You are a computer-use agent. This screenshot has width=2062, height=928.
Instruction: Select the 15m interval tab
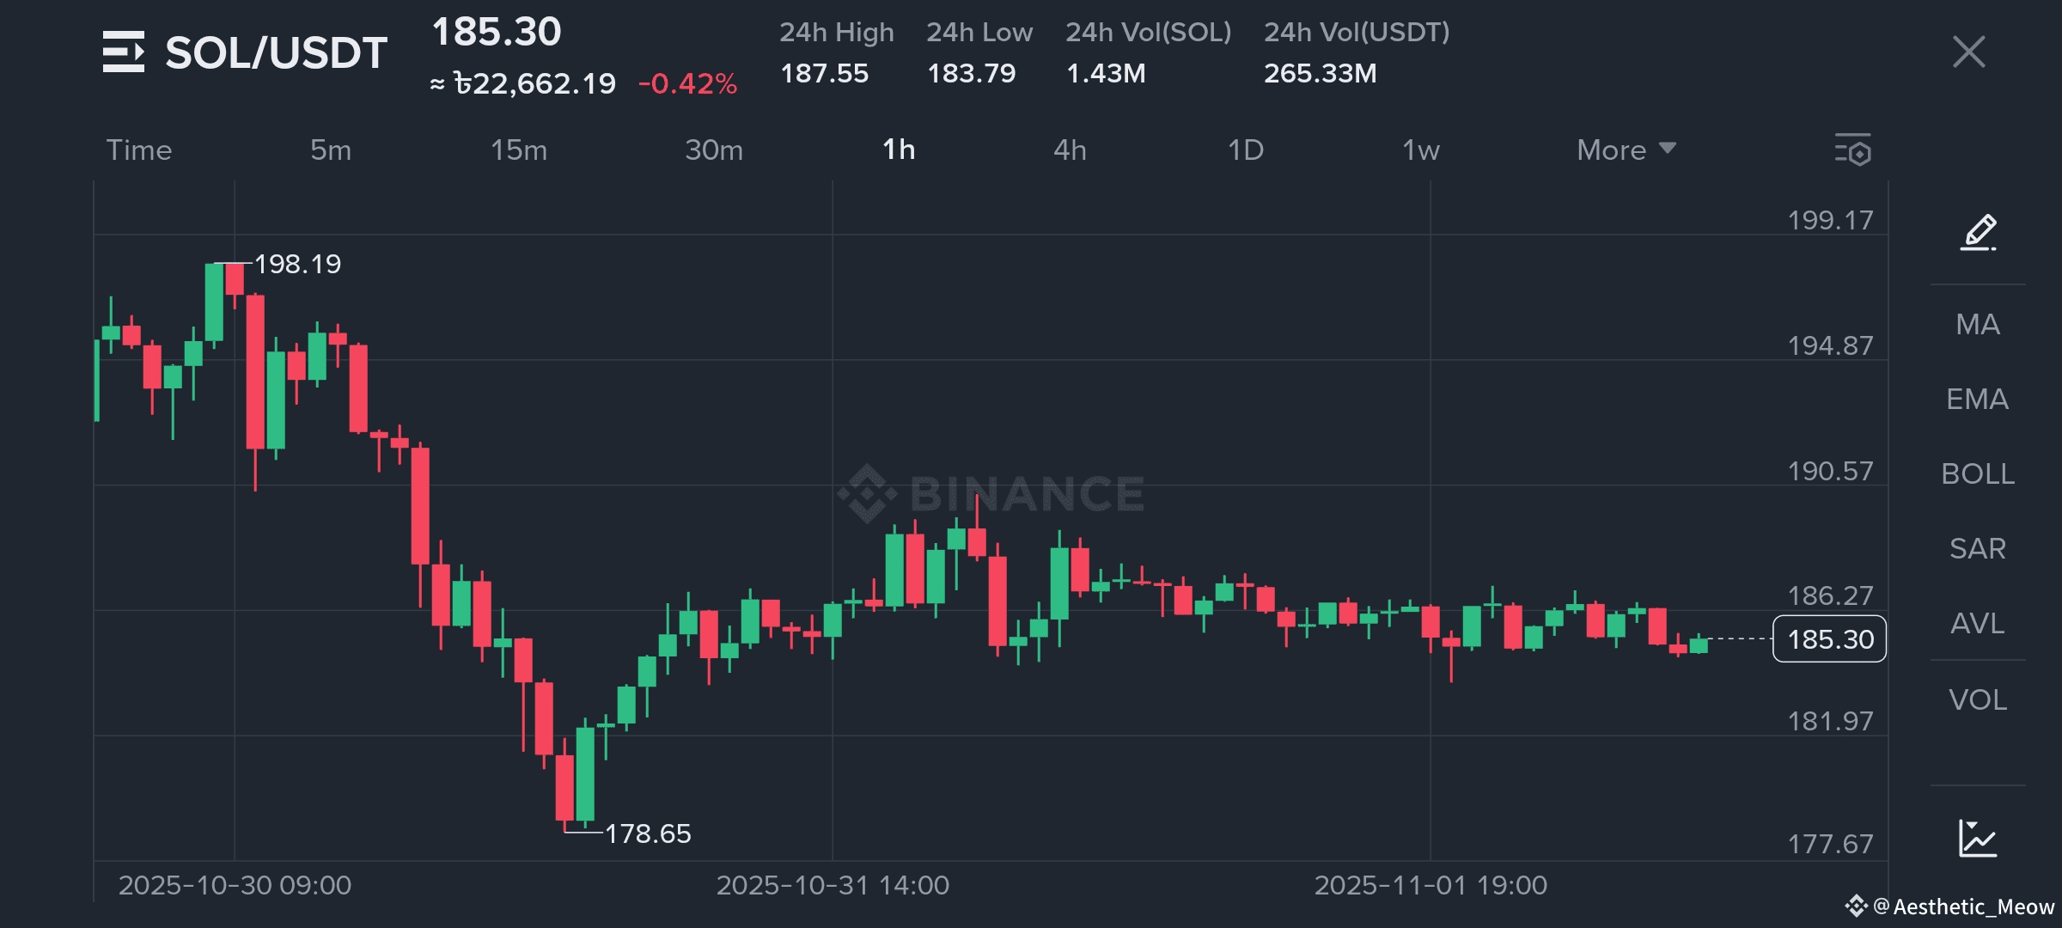[518, 150]
